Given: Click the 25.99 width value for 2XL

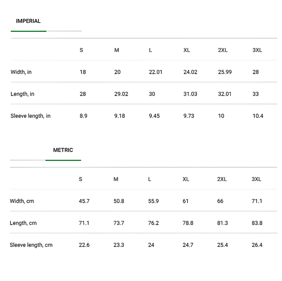Looking at the screenshot, I should [x=225, y=72].
